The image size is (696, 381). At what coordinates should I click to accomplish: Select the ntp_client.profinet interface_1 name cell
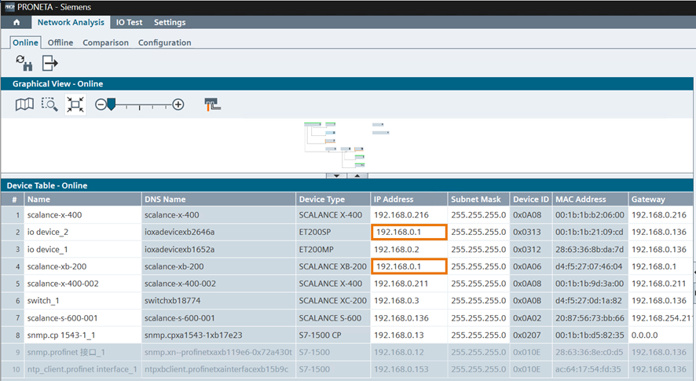83,369
